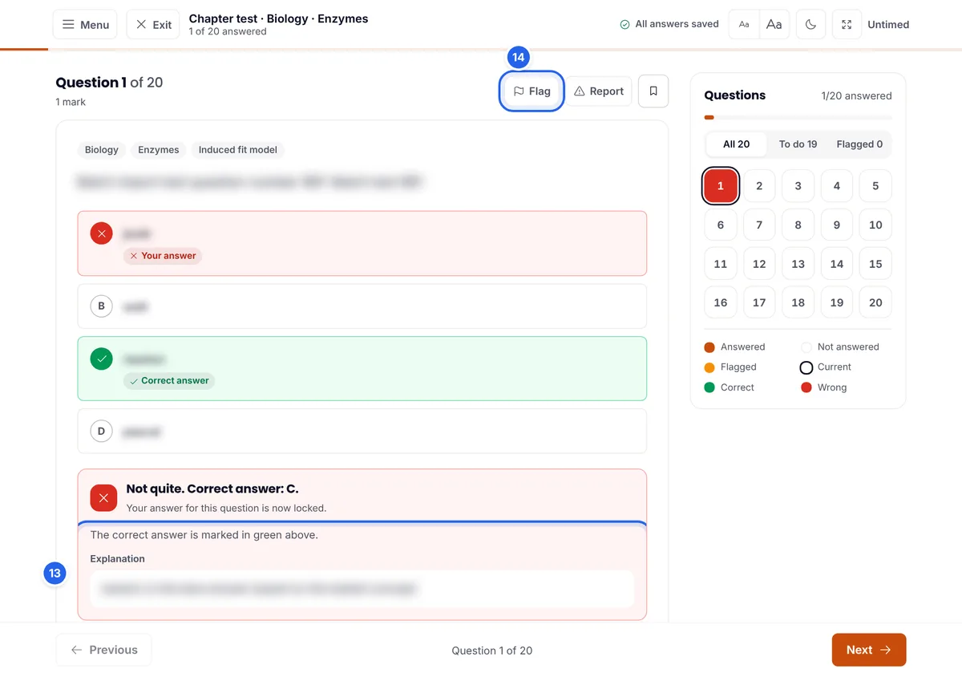Viewport: 962px width, 677px height.
Task: Report an issue with this question
Action: click(599, 91)
